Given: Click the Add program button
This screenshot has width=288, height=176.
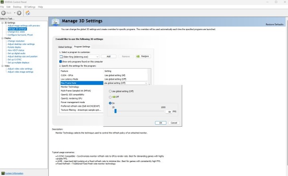Looking at the screenshot, I should (109, 57).
